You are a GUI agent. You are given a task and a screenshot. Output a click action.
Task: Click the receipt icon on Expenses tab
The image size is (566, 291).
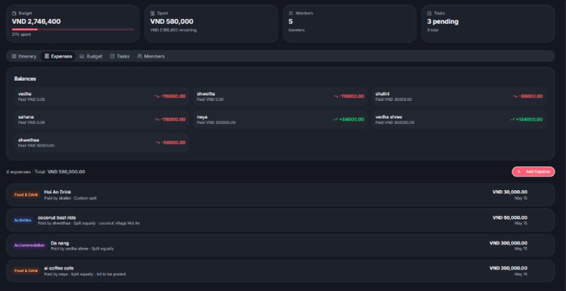pos(47,56)
